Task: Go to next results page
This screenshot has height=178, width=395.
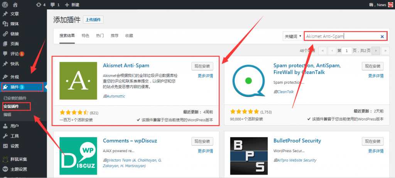Action: tap(376, 51)
